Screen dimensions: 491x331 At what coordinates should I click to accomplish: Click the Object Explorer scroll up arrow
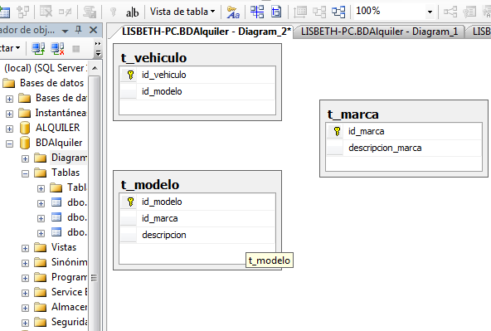95,68
